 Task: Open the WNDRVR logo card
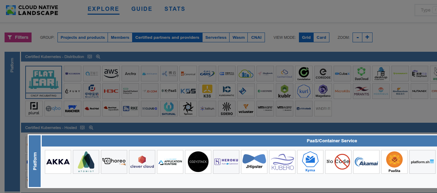323,109
